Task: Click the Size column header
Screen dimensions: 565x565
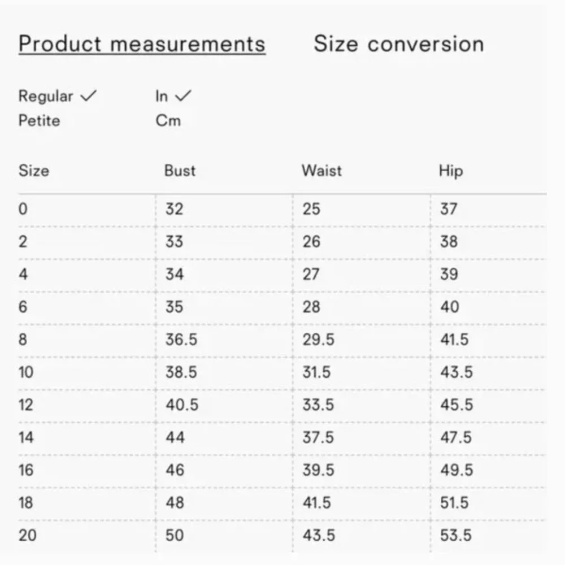Action: click(x=34, y=171)
